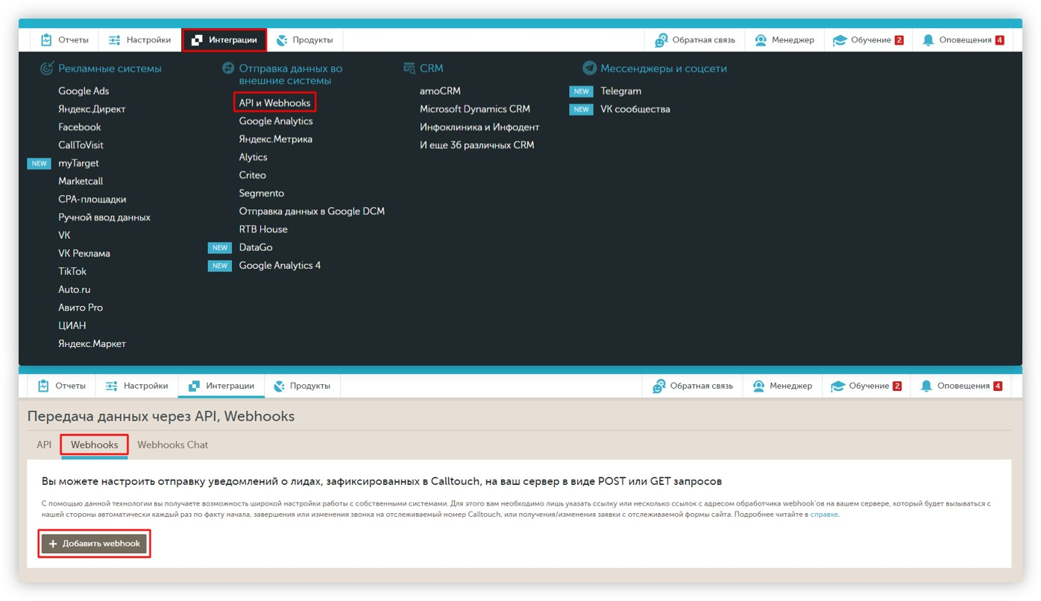Click the Оповещения bell icon in top bar

click(x=928, y=40)
